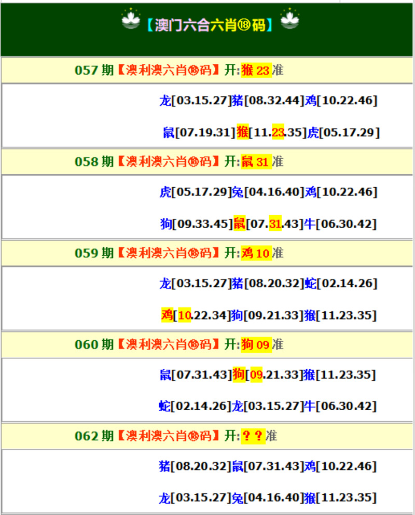Click the highlighted 猴 23 result in 057期 header
The image size is (415, 515).
(256, 71)
